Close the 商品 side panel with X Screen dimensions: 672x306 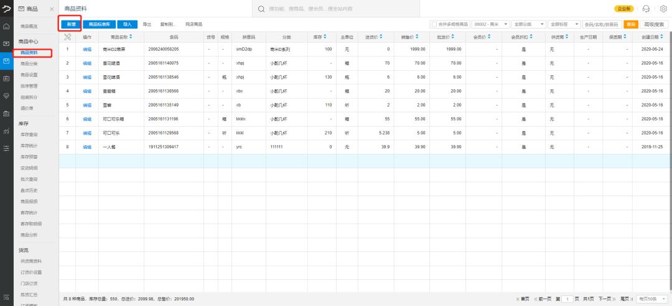[x=52, y=9]
